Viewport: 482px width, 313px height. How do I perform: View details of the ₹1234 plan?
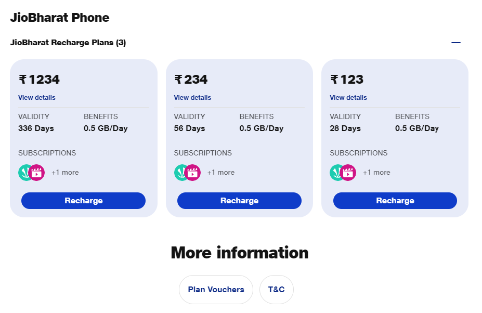37,97
